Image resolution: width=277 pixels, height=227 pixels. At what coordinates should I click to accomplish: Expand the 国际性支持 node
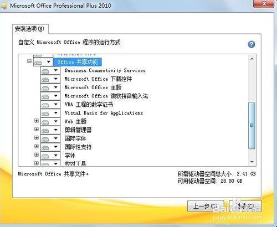tap(37, 146)
